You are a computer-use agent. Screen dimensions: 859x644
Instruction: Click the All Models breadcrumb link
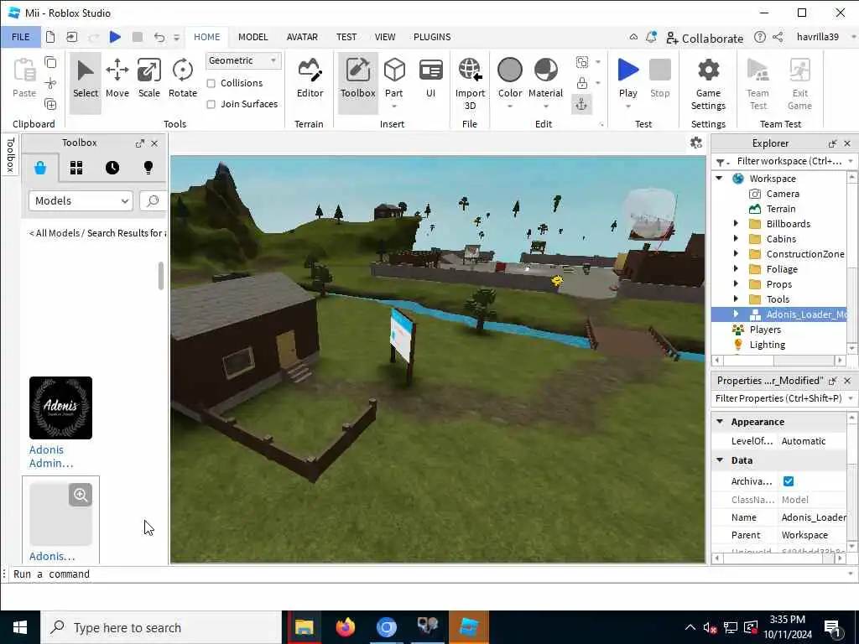pos(57,233)
